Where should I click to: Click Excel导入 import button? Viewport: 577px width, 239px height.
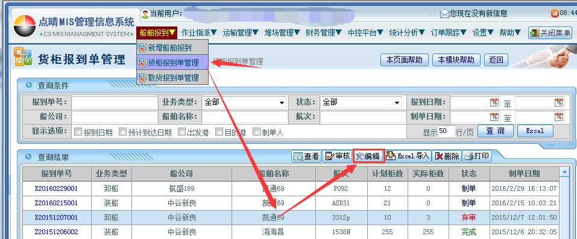coord(408,156)
